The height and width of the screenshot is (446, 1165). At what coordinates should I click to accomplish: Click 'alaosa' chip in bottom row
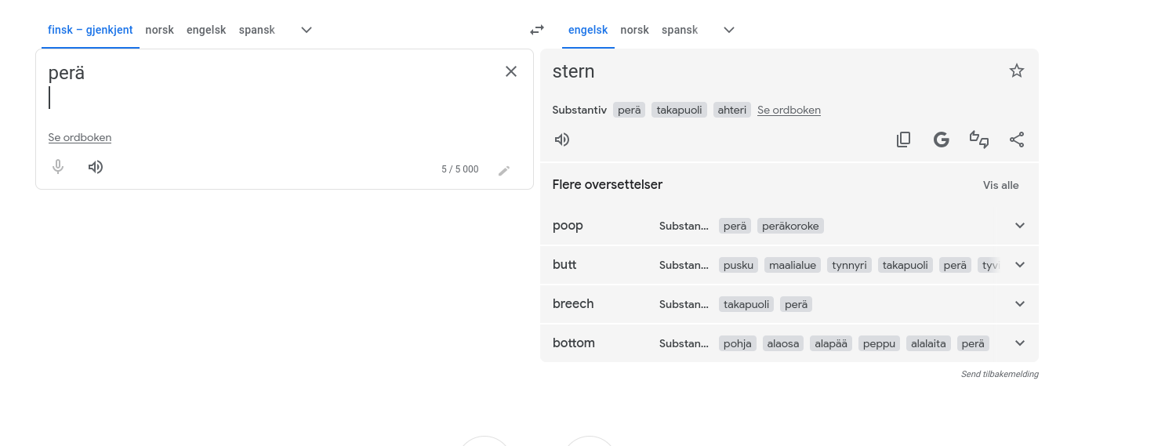point(783,343)
